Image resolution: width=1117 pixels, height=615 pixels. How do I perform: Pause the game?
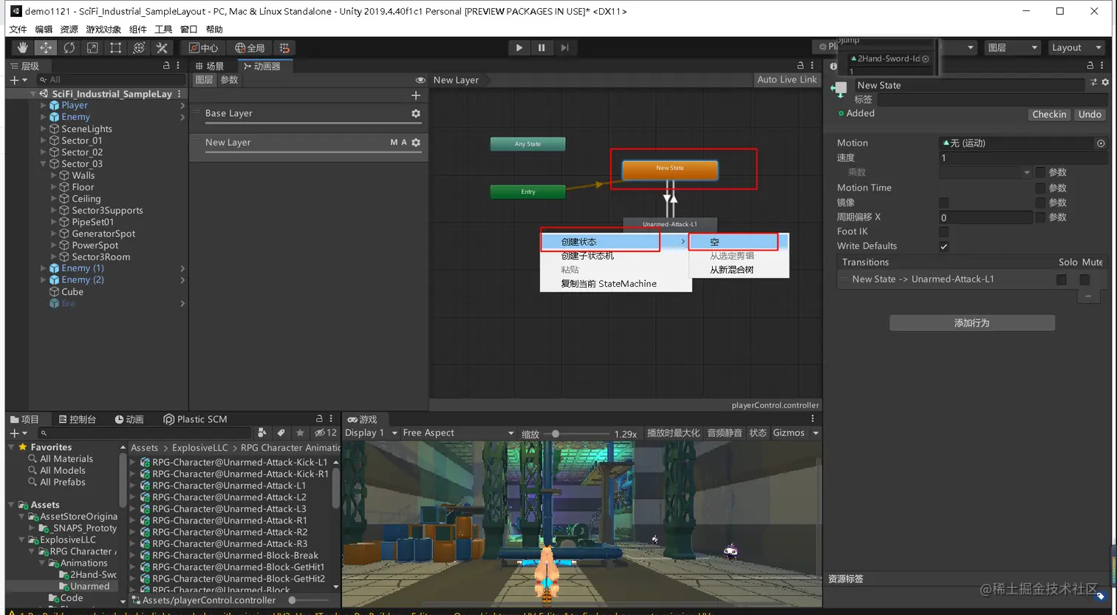[x=542, y=47]
